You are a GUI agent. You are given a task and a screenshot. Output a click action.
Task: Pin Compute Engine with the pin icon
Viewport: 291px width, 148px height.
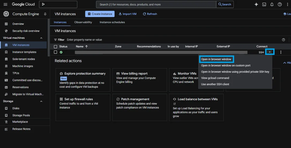(x=45, y=14)
